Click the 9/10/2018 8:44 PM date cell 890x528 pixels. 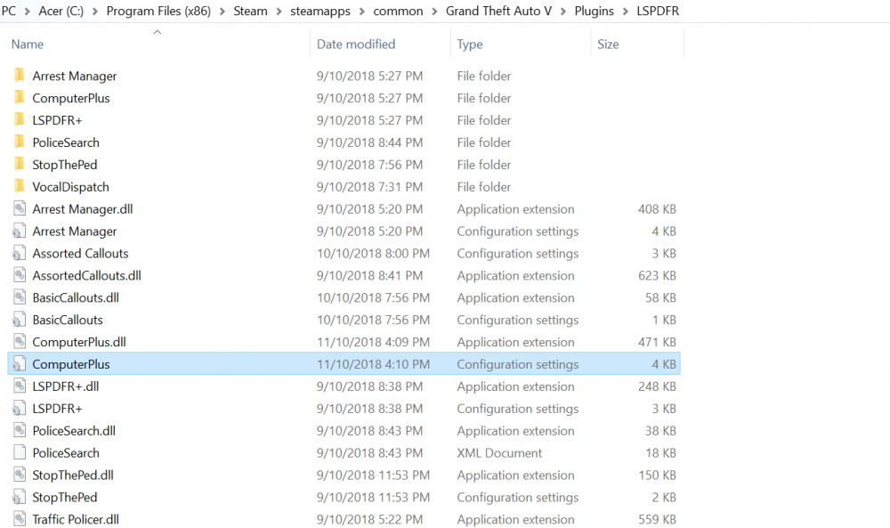[369, 142]
